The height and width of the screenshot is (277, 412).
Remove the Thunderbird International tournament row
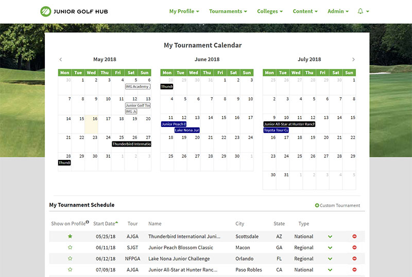pyautogui.click(x=354, y=236)
